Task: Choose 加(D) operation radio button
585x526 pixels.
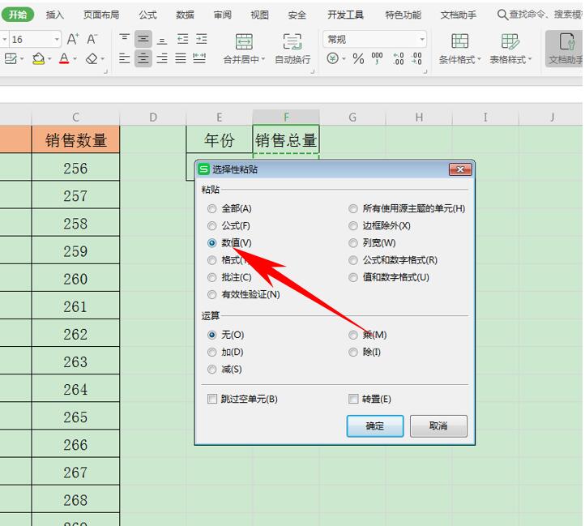Action: [212, 352]
